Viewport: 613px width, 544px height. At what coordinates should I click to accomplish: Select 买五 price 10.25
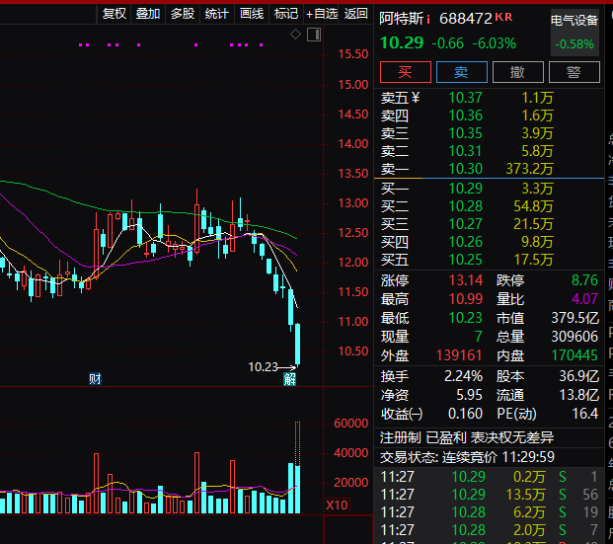point(465,260)
